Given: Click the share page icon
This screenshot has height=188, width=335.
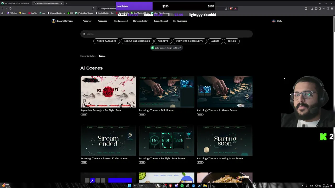Looking at the screenshot, I should tap(226, 9).
